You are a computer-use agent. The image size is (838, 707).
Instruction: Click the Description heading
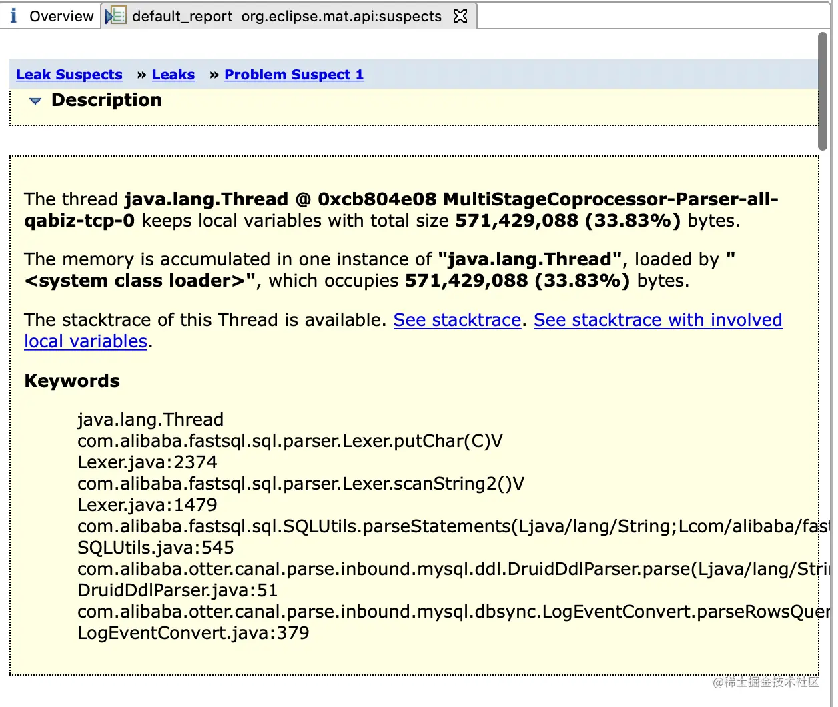click(x=107, y=100)
